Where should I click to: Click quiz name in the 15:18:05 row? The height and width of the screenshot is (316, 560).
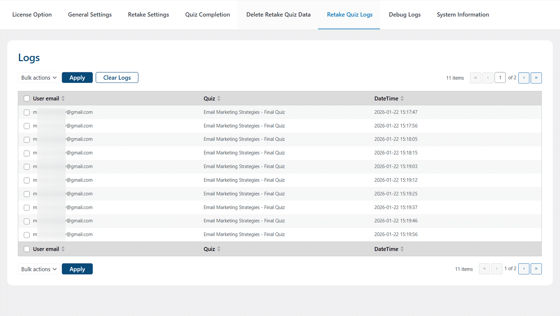[x=244, y=139]
